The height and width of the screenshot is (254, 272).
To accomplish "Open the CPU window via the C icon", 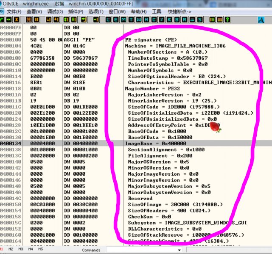I will (x=154, y=19).
